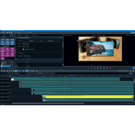Open the unit dropdown next to the width field
This screenshot has height=135, width=135.
28,44
